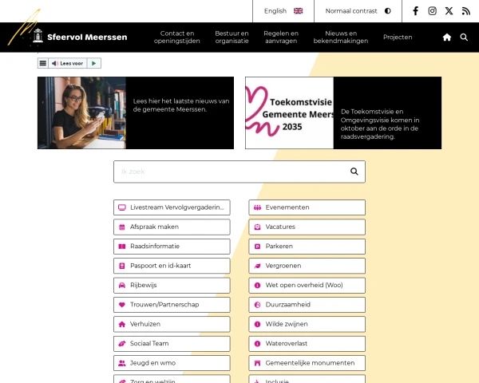
Task: Go to home via house icon
Action: [x=447, y=38]
